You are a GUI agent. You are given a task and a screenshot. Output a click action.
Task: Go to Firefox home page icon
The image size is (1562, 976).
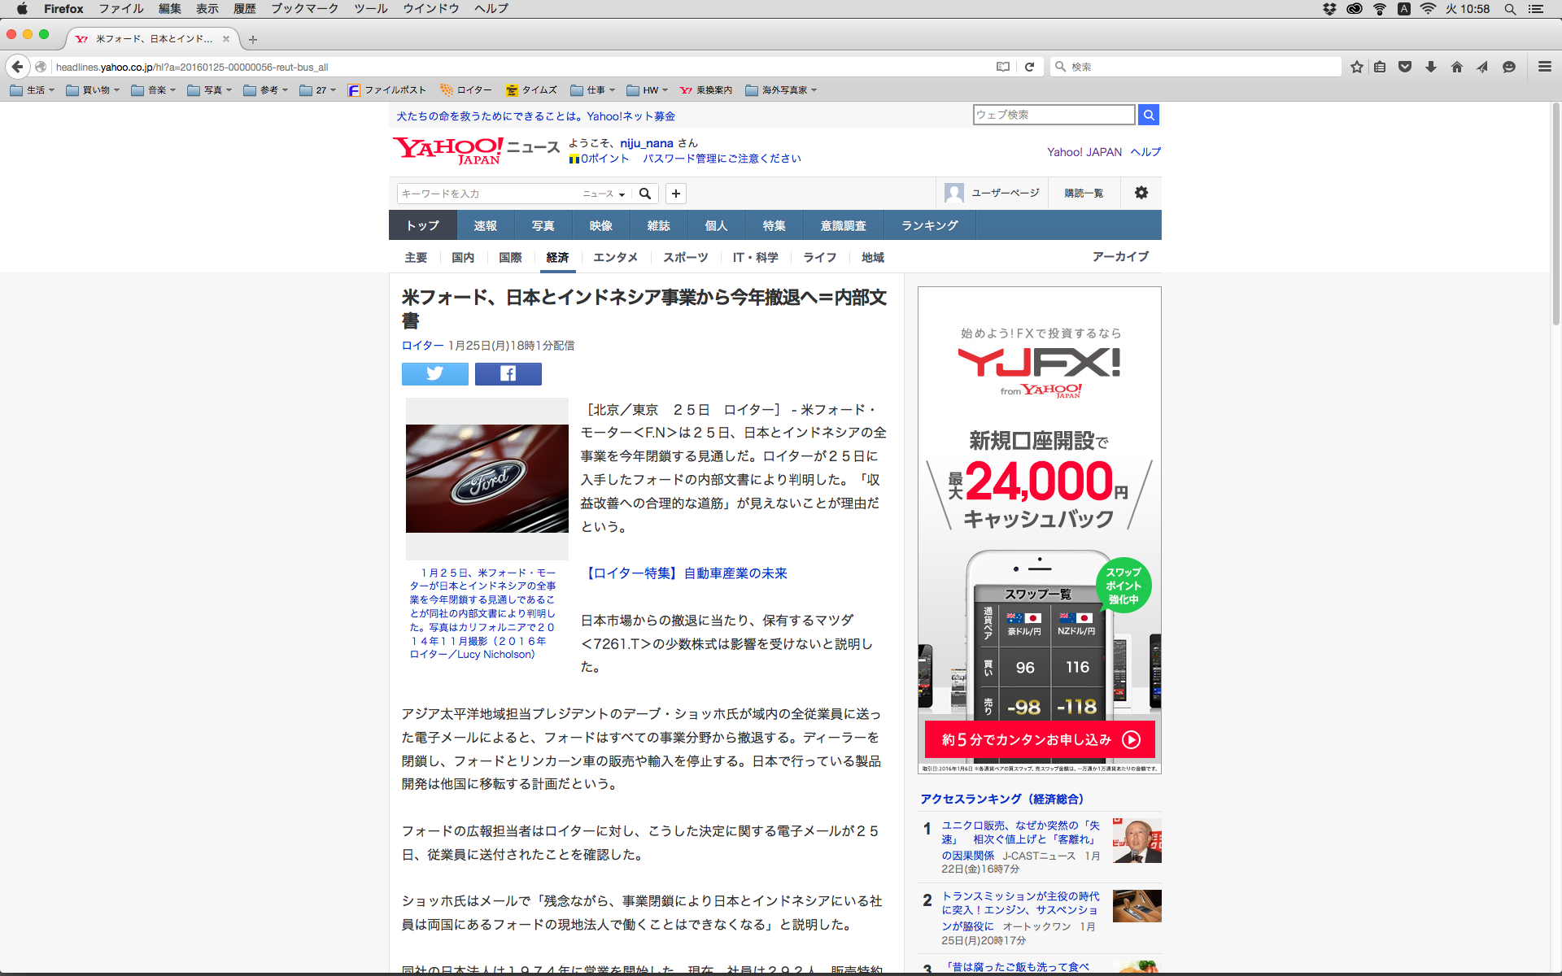tap(1456, 67)
